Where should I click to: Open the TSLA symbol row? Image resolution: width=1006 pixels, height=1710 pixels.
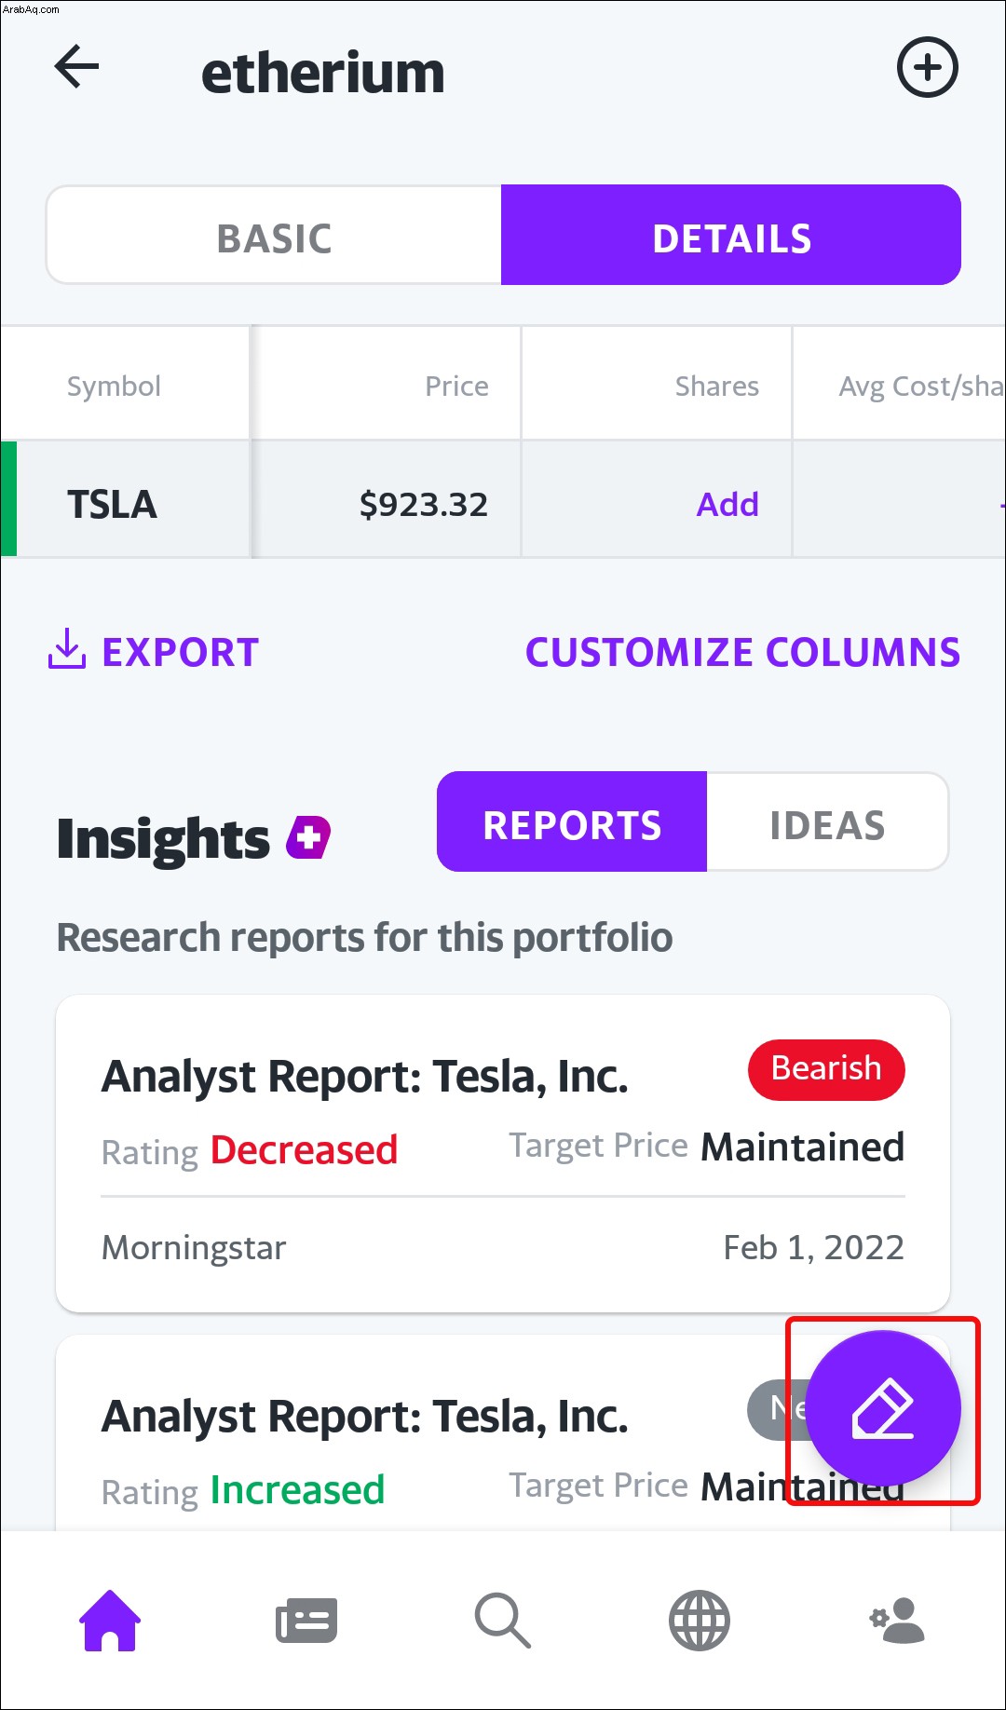click(x=113, y=504)
